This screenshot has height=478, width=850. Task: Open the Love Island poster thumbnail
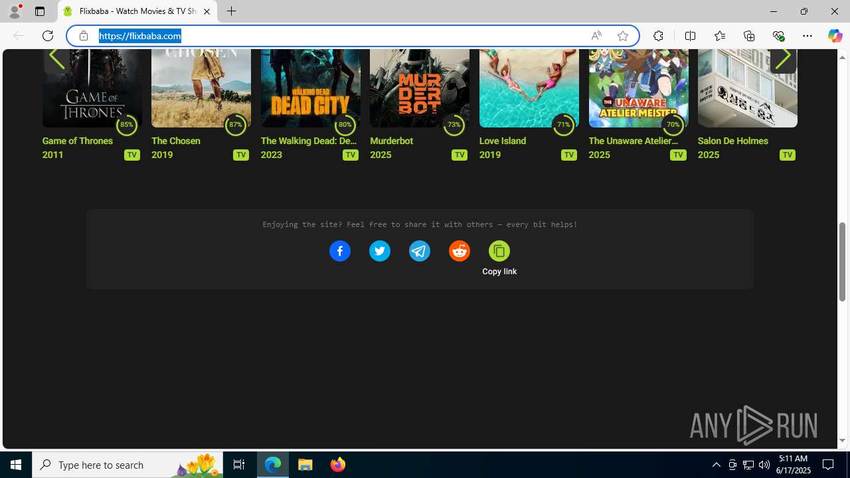(529, 88)
